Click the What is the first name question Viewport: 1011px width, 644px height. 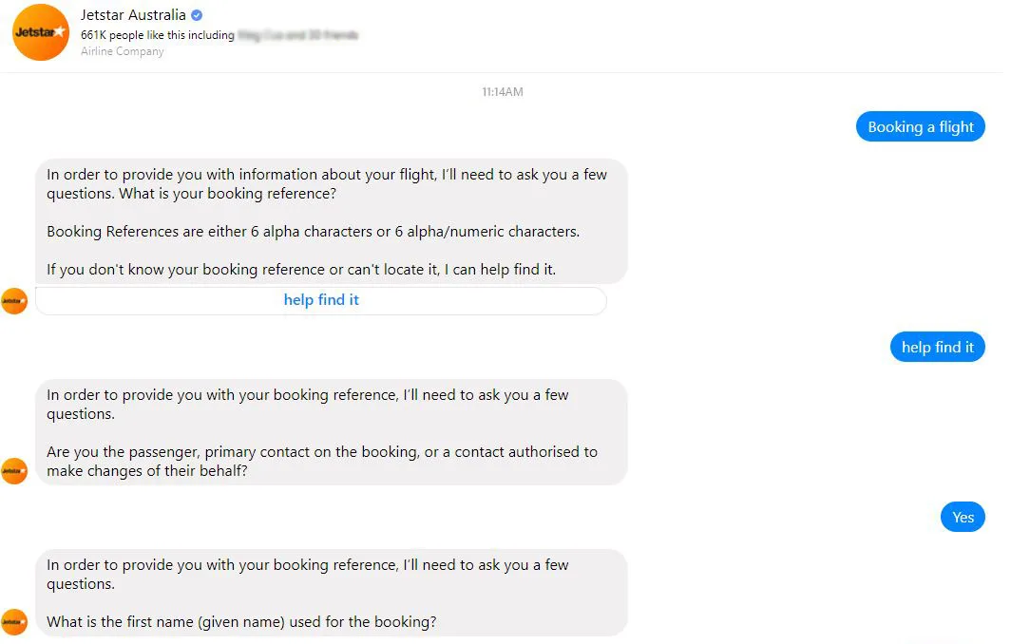241,622
